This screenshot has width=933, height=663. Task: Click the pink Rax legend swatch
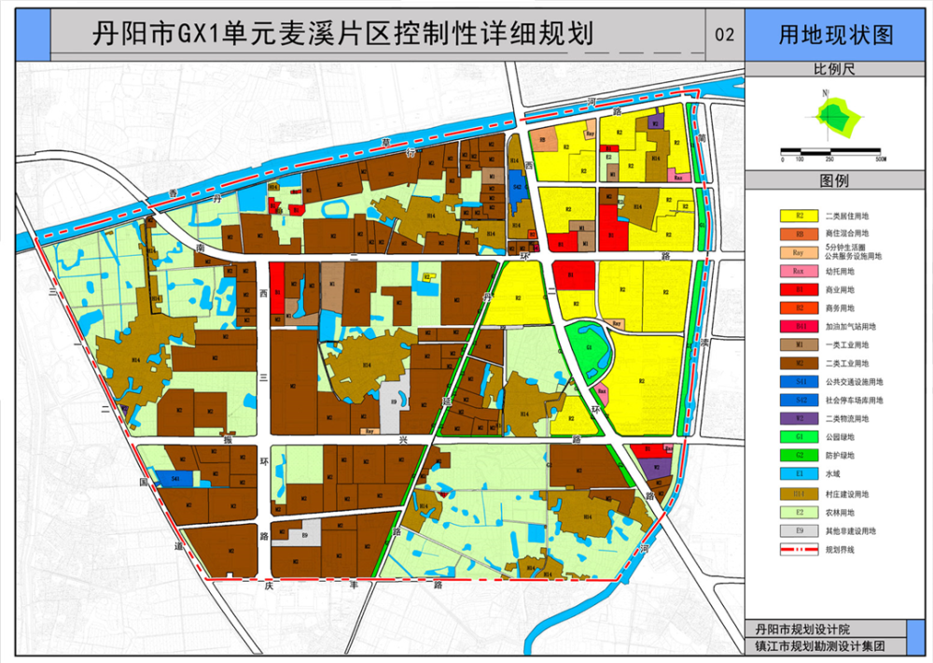(800, 271)
